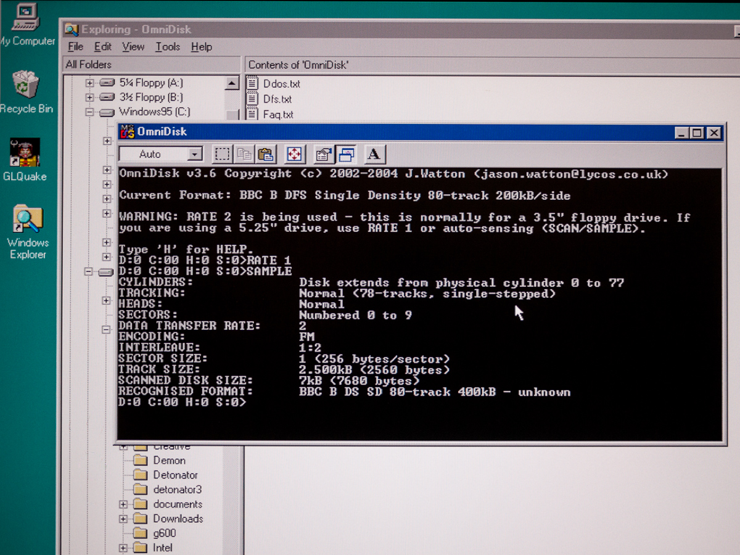Click the Copy icon in OmniDisk toolbar
The image size is (740, 555).
coord(244,154)
